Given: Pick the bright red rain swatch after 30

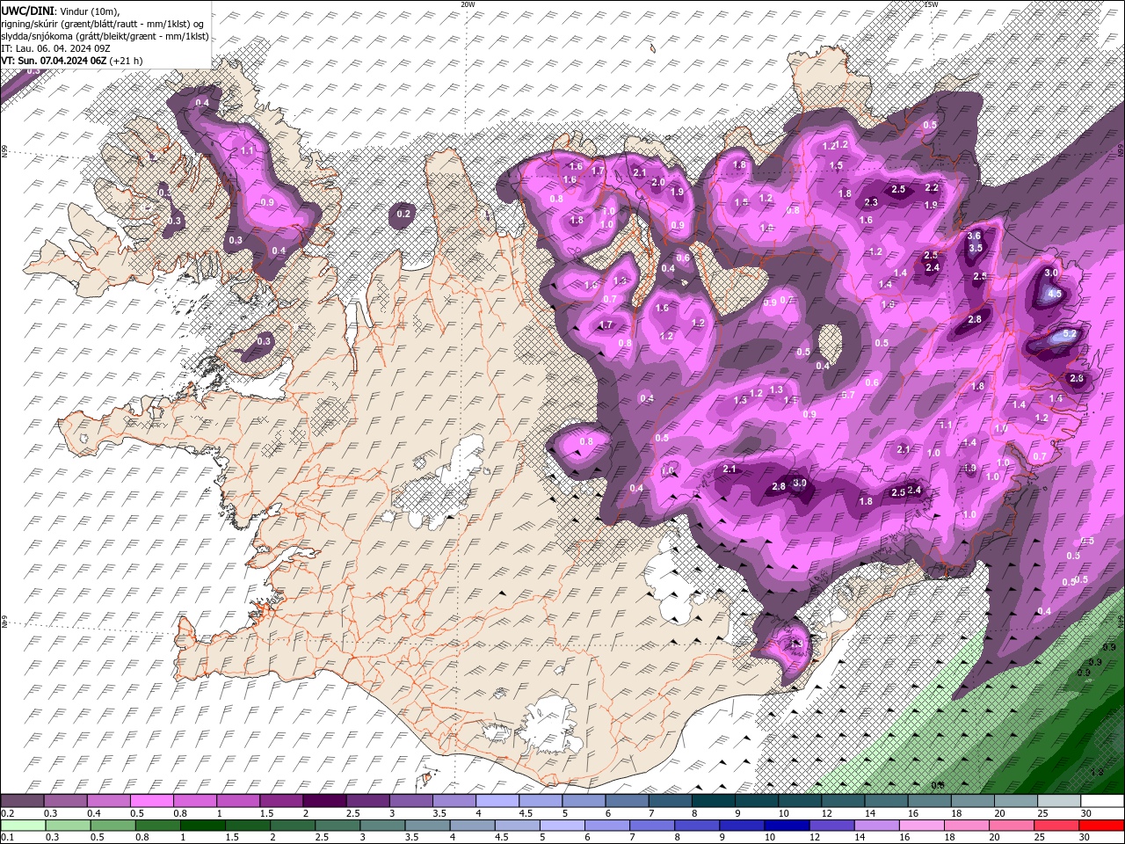Looking at the screenshot, I should (x=1100, y=825).
